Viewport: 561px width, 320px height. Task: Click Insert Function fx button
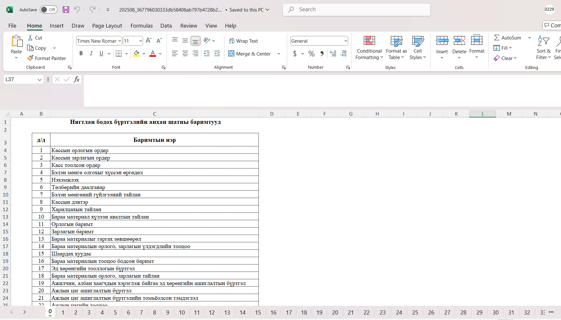[x=77, y=79]
